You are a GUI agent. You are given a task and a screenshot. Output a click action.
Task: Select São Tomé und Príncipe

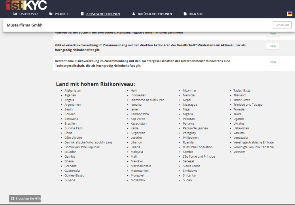point(199,156)
